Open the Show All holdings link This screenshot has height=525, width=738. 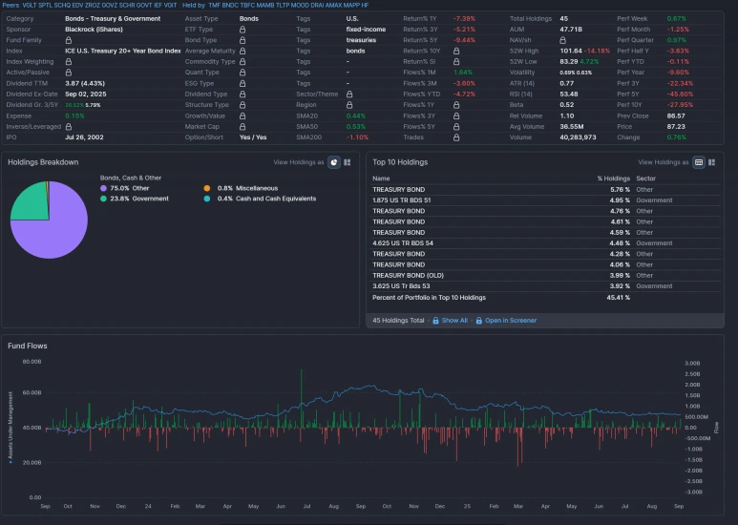[x=454, y=321]
